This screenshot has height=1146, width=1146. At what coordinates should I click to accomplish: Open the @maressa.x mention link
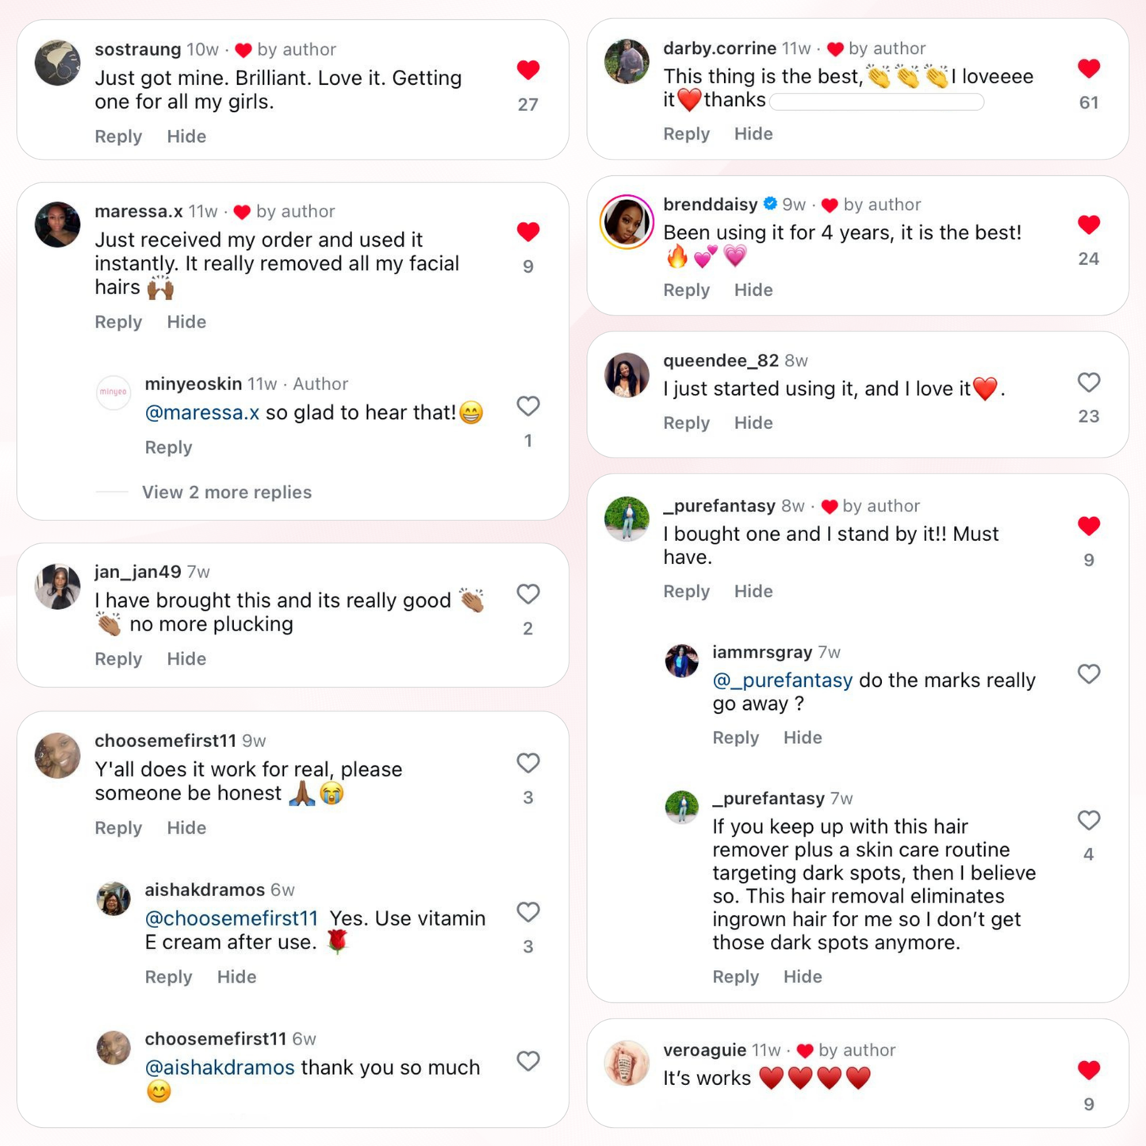pos(201,412)
